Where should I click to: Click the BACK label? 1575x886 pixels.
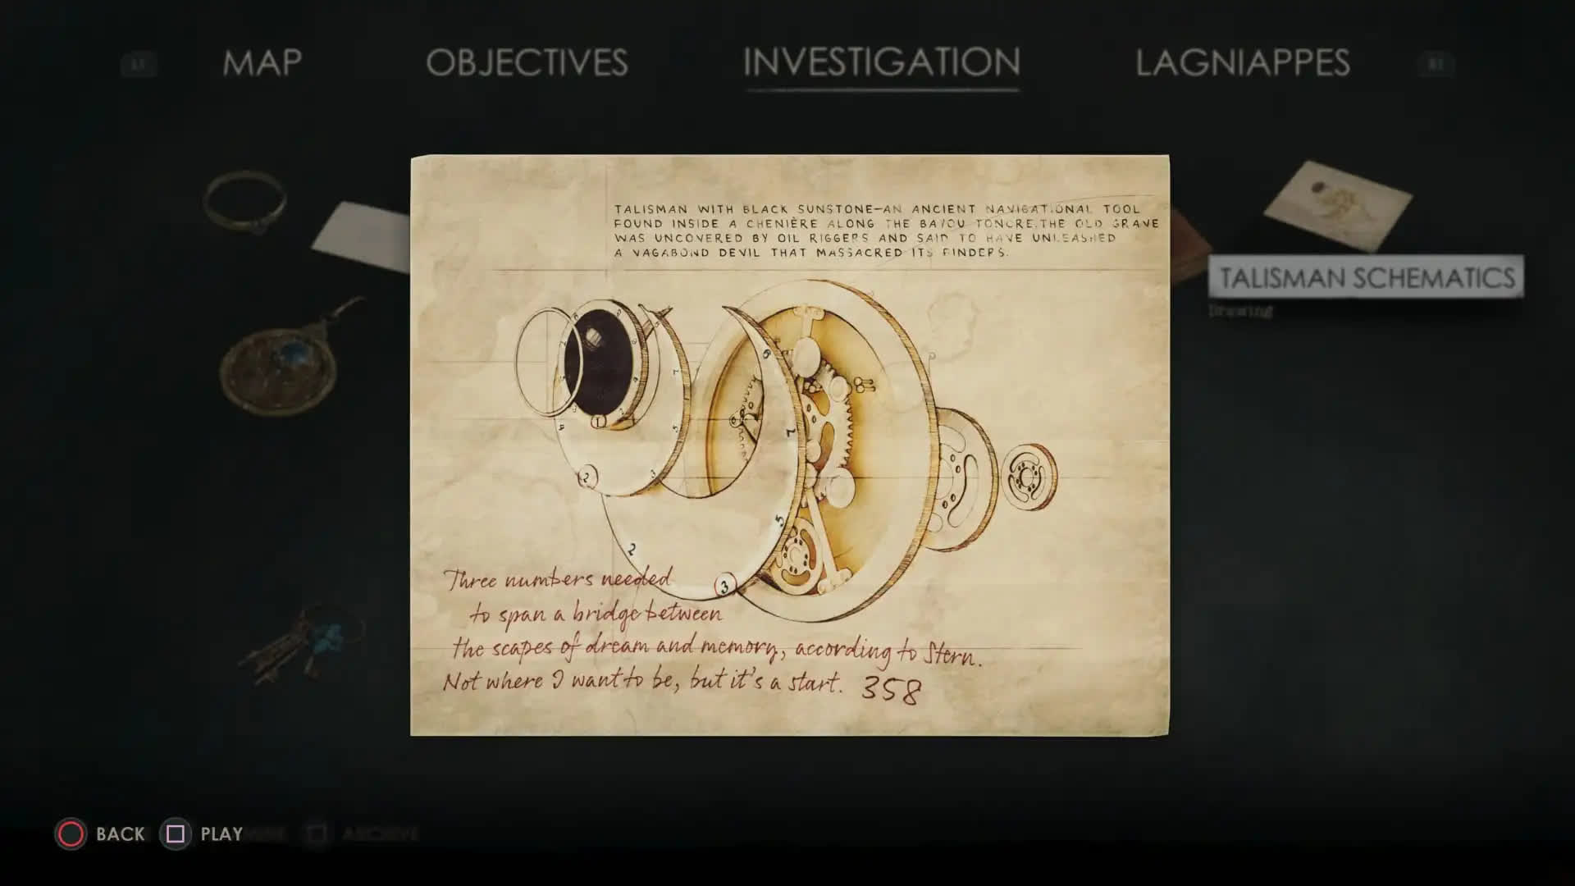point(120,833)
